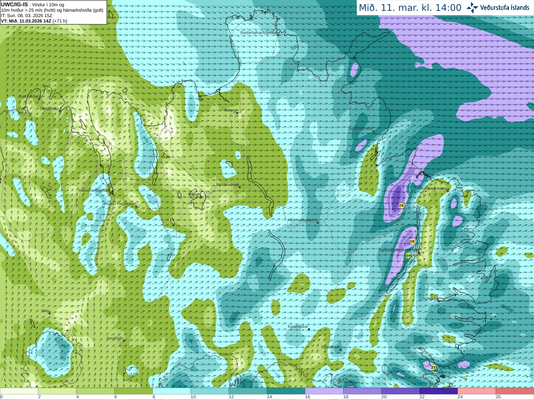The height and width of the screenshot is (400, 534).
Task: Select the 0–2 m/s legend swatch
Action: [x=19, y=391]
